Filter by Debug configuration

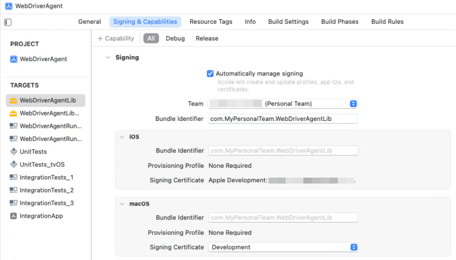175,38
